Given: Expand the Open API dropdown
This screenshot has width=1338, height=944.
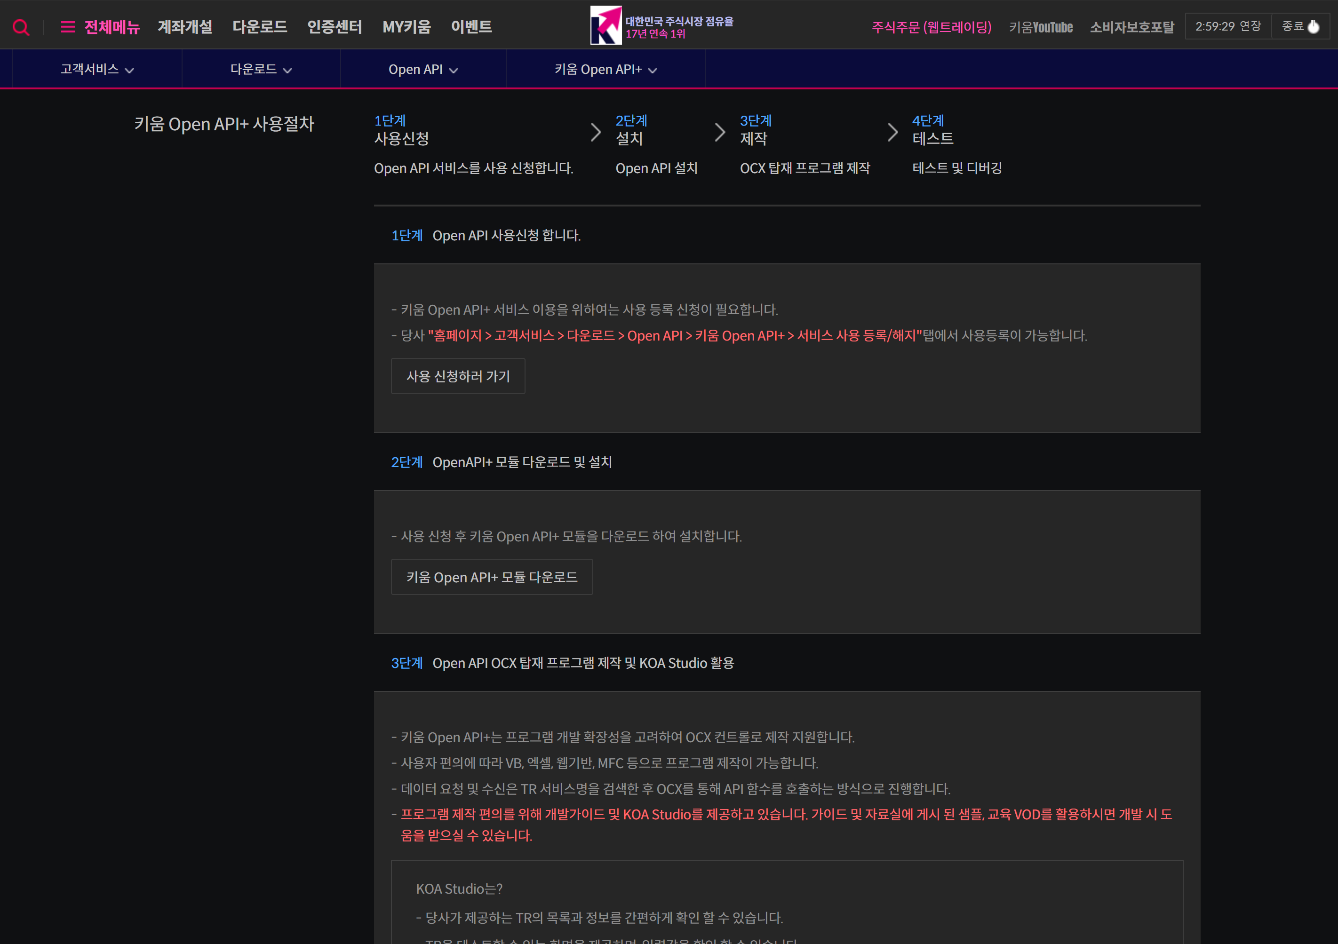Looking at the screenshot, I should click(423, 69).
